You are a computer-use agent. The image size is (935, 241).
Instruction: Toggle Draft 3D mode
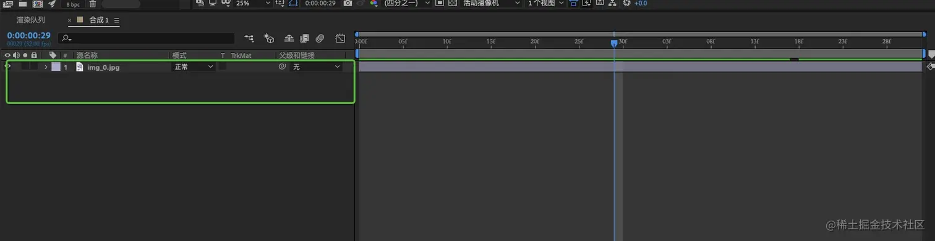269,38
